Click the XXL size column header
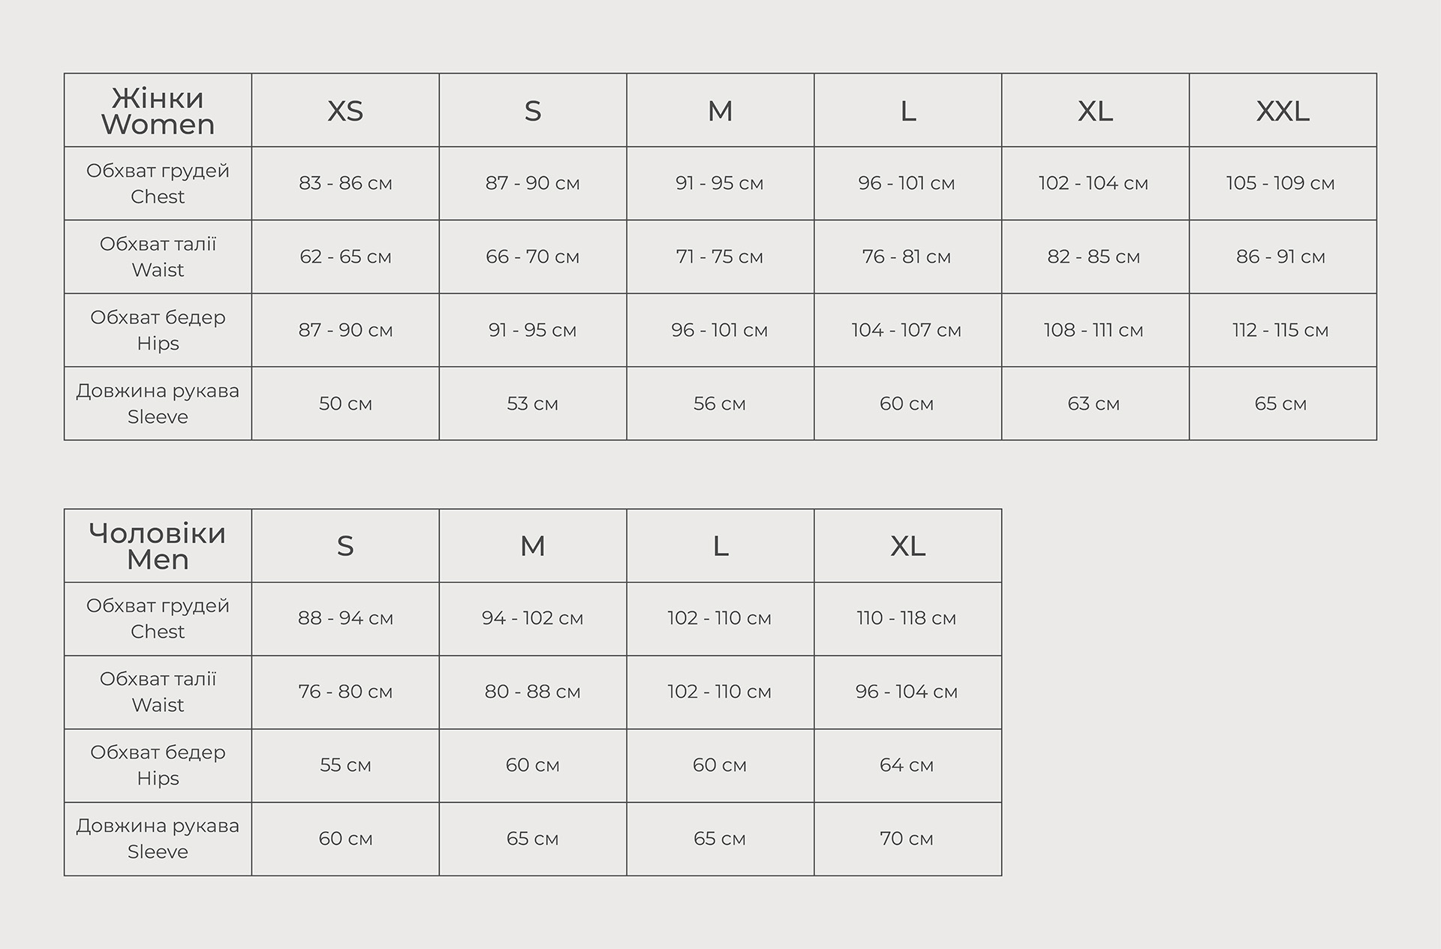The image size is (1441, 949). [1283, 111]
